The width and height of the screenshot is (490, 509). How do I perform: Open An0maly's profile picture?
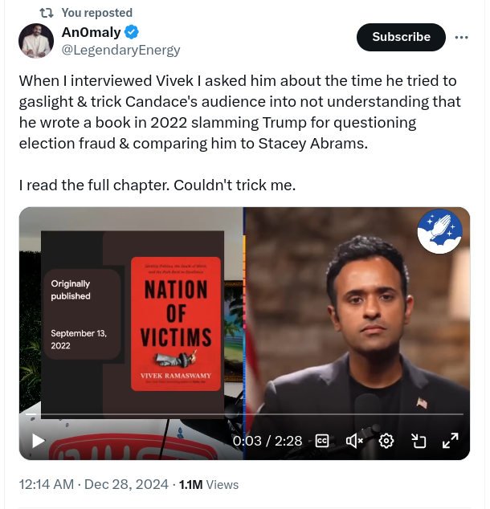37,40
